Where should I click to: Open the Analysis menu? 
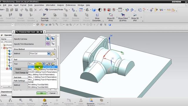61,5
